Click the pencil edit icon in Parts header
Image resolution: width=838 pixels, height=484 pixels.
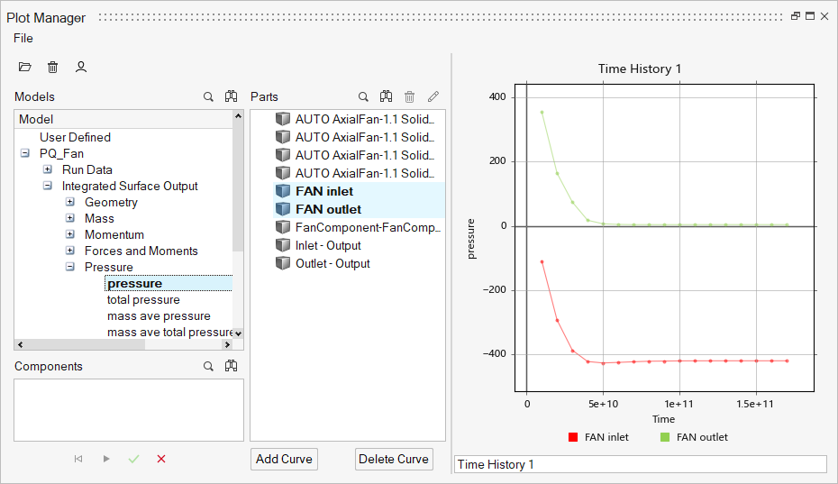click(x=433, y=96)
